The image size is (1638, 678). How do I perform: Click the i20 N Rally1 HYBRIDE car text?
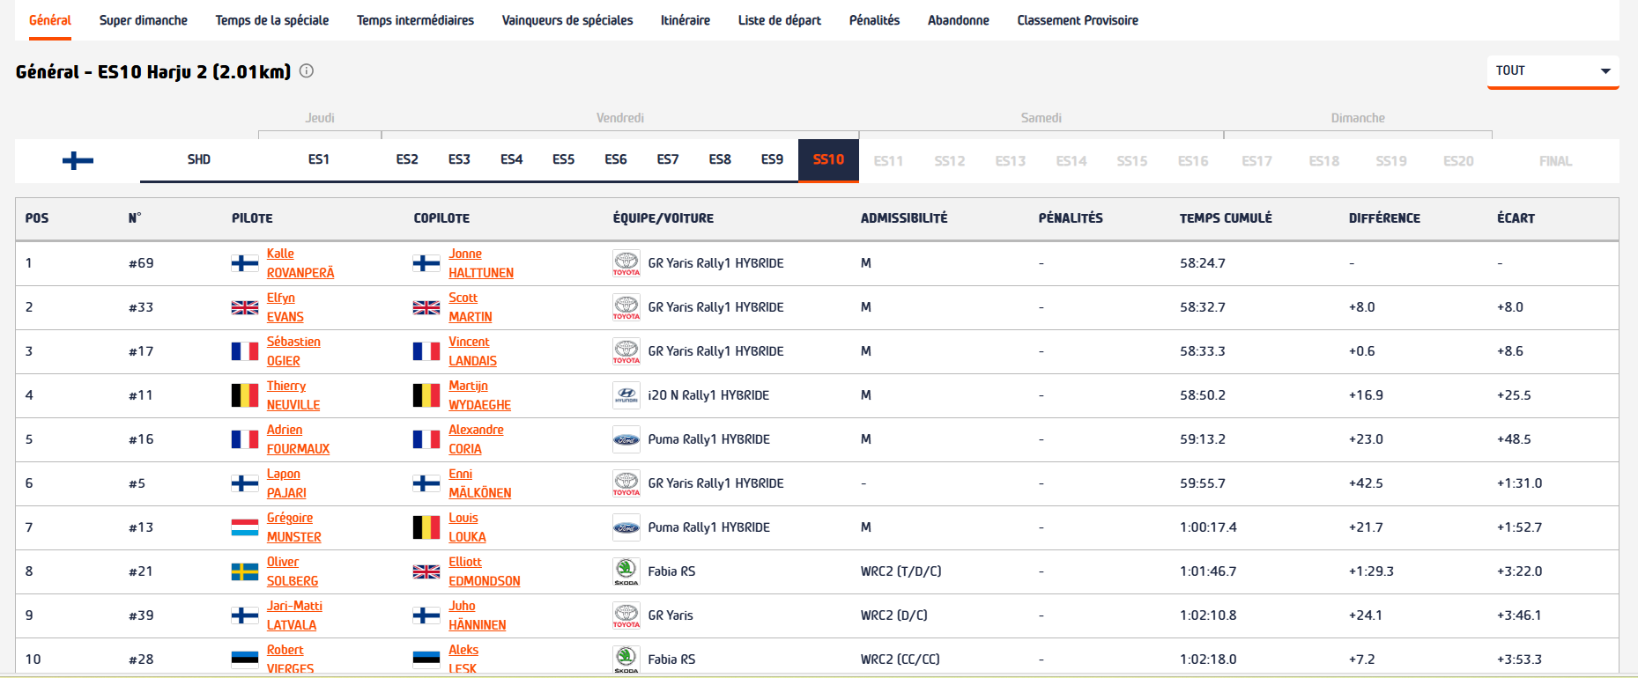coord(708,395)
